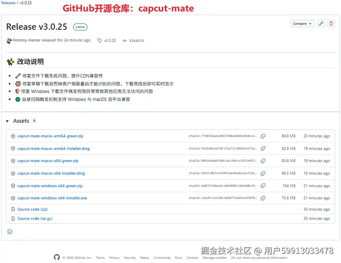Image resolution: width=341 pixels, height=263 pixels.
Task: Open the v3.0.25 tag link
Action: point(110,41)
